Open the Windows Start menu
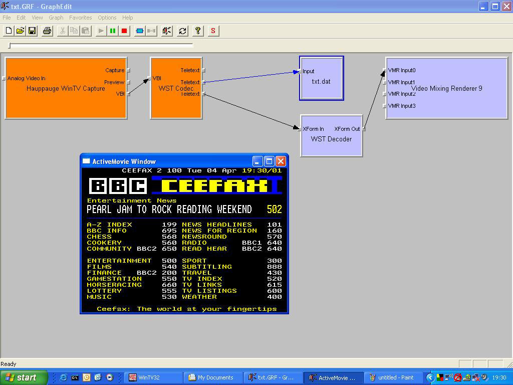Screen dimensions: 513x385 coord(24,377)
